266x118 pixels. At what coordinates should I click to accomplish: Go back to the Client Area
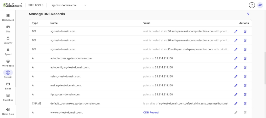click(8, 112)
